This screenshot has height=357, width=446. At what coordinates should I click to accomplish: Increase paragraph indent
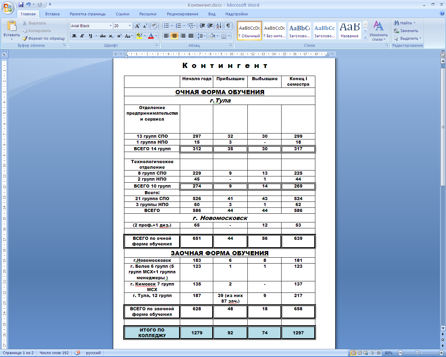[x=210, y=26]
